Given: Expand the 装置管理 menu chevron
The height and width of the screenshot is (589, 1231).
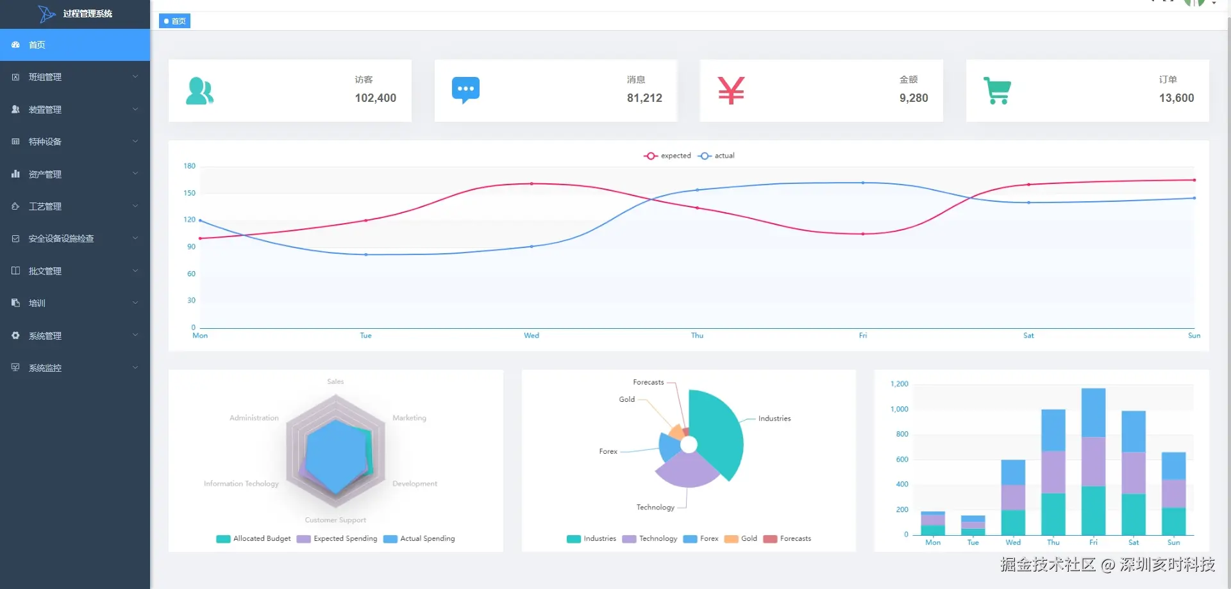Looking at the screenshot, I should point(135,110).
